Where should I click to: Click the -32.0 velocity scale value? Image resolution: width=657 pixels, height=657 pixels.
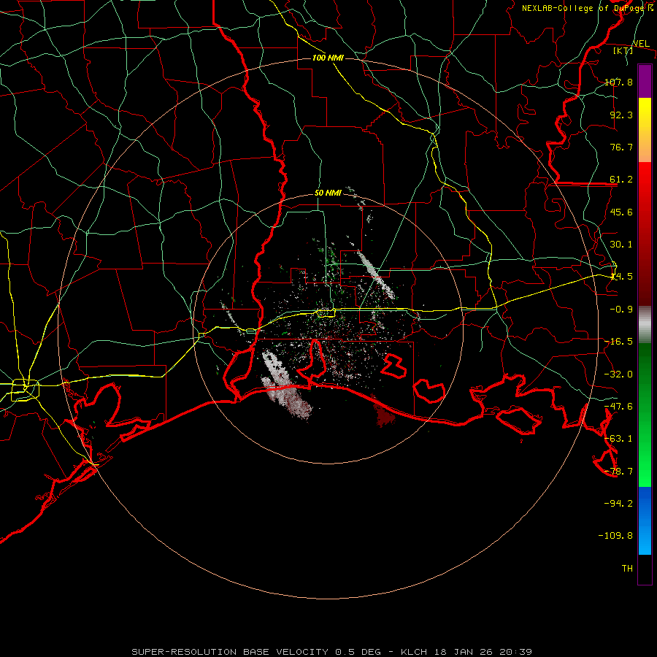[619, 374]
